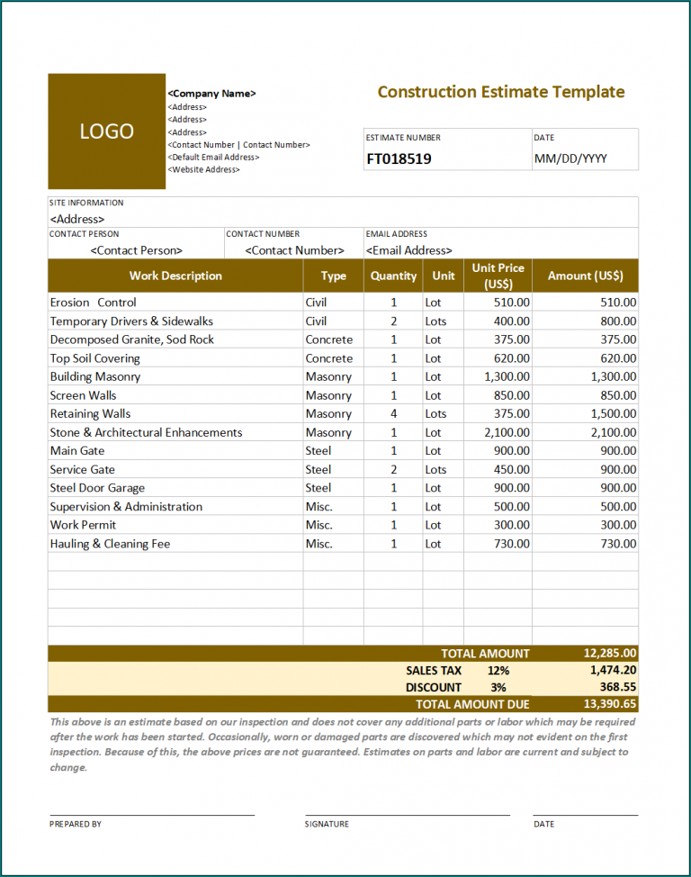Viewport: 691px width, 877px height.
Task: Select the Work Description column header
Action: (175, 276)
